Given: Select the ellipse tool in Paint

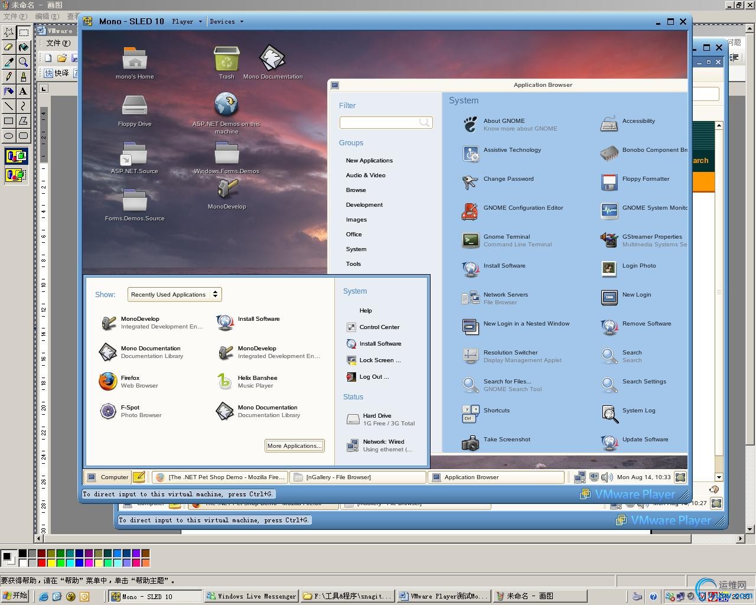Looking at the screenshot, I should [x=8, y=135].
